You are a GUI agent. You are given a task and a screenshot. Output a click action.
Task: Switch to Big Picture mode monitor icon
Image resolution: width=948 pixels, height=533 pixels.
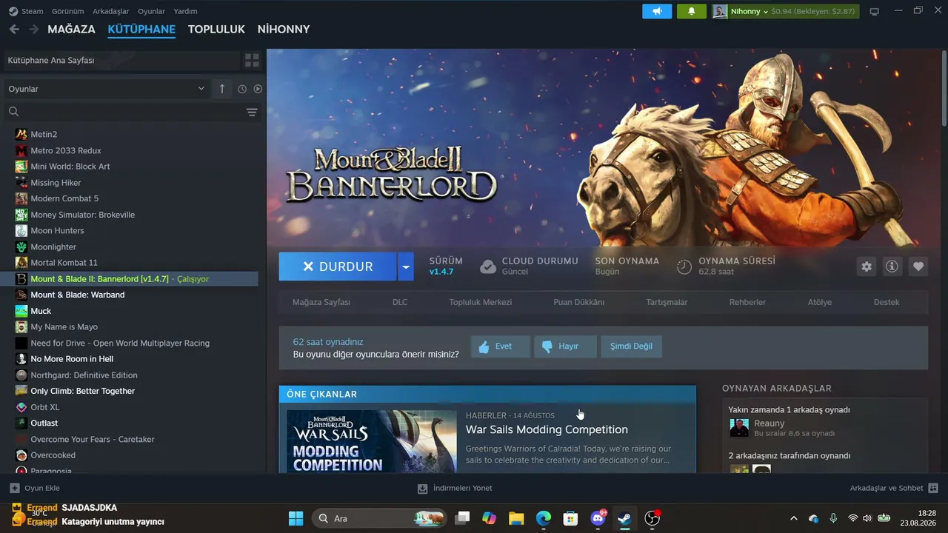point(874,11)
